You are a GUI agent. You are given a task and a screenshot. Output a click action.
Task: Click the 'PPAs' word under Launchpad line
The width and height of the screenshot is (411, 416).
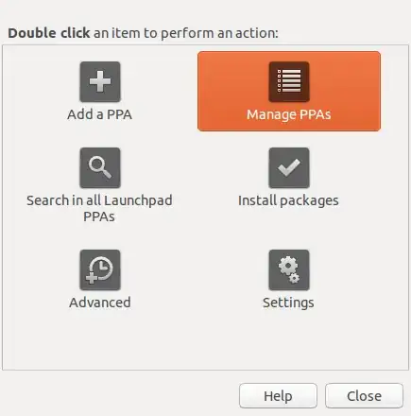99,217
